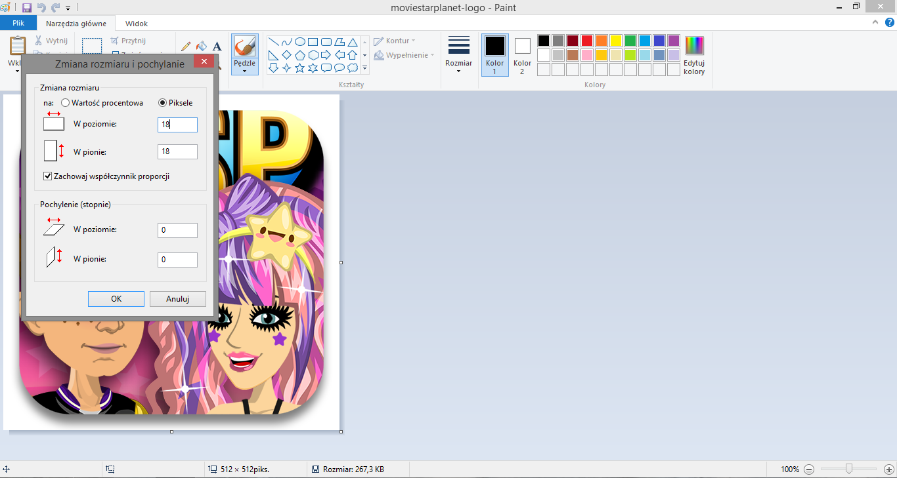Pick the red color swatch
This screenshot has height=478, width=897.
point(587,41)
